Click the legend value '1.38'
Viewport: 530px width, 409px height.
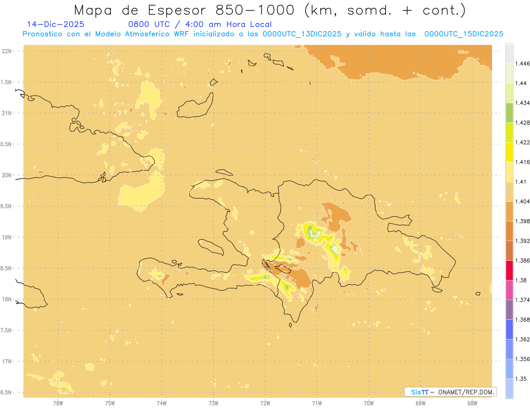point(520,280)
